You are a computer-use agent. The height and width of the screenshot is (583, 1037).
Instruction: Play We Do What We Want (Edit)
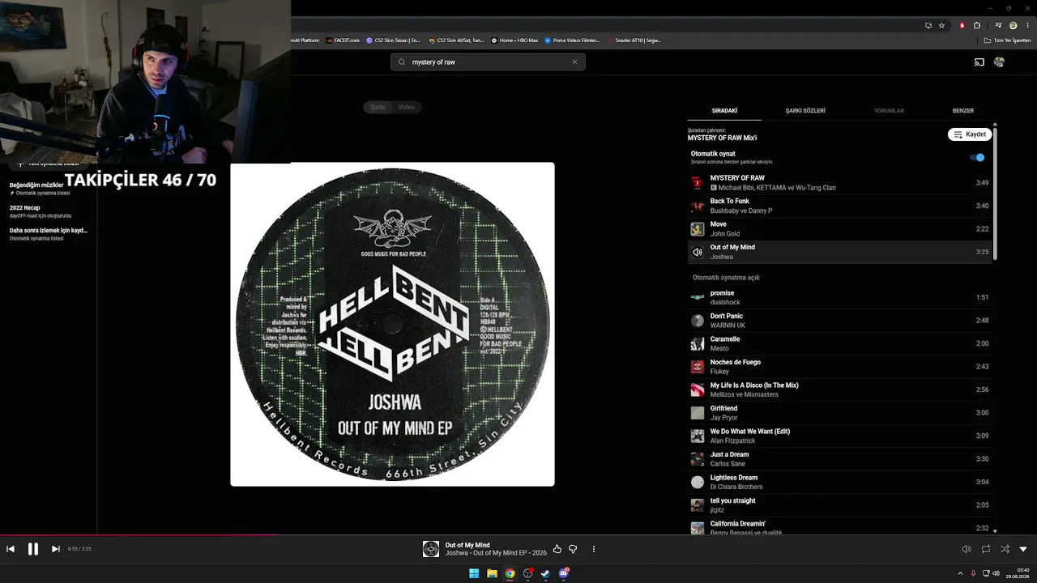[839, 436]
